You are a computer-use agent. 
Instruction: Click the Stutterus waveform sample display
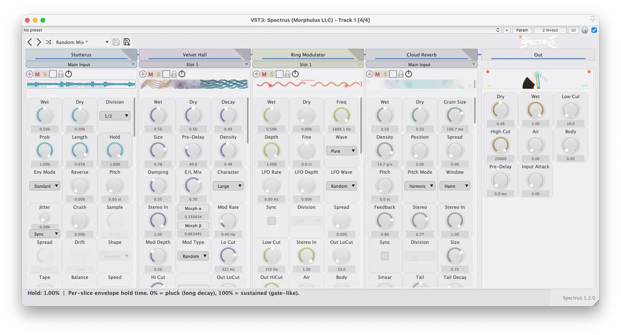81,84
